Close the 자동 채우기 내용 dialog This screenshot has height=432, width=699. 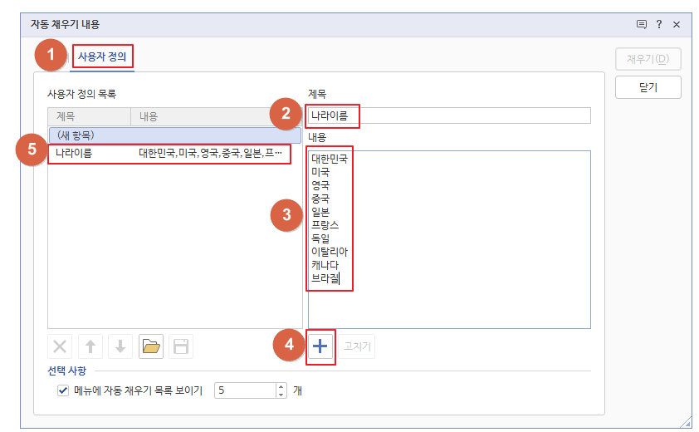pyautogui.click(x=677, y=25)
